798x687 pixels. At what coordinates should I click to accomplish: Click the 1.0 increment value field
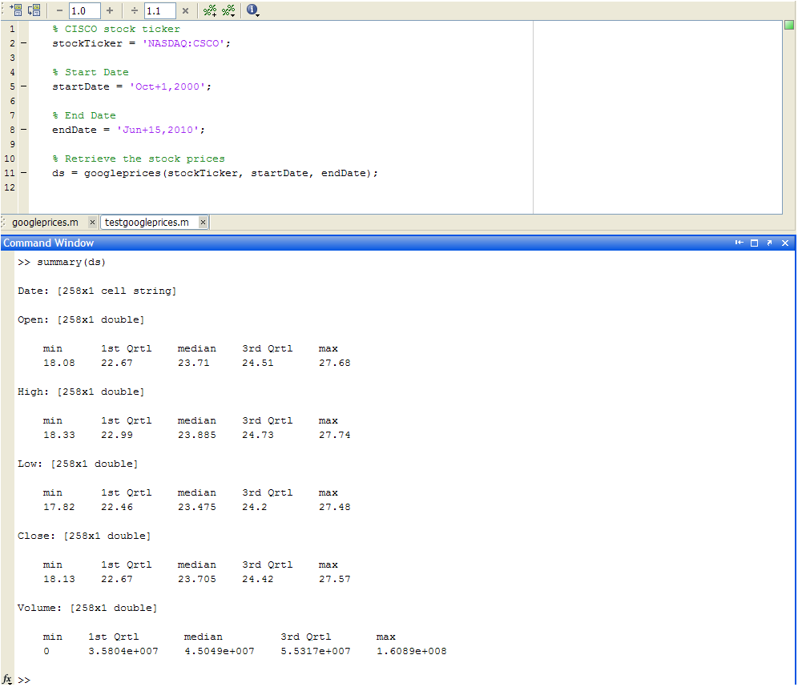(84, 10)
